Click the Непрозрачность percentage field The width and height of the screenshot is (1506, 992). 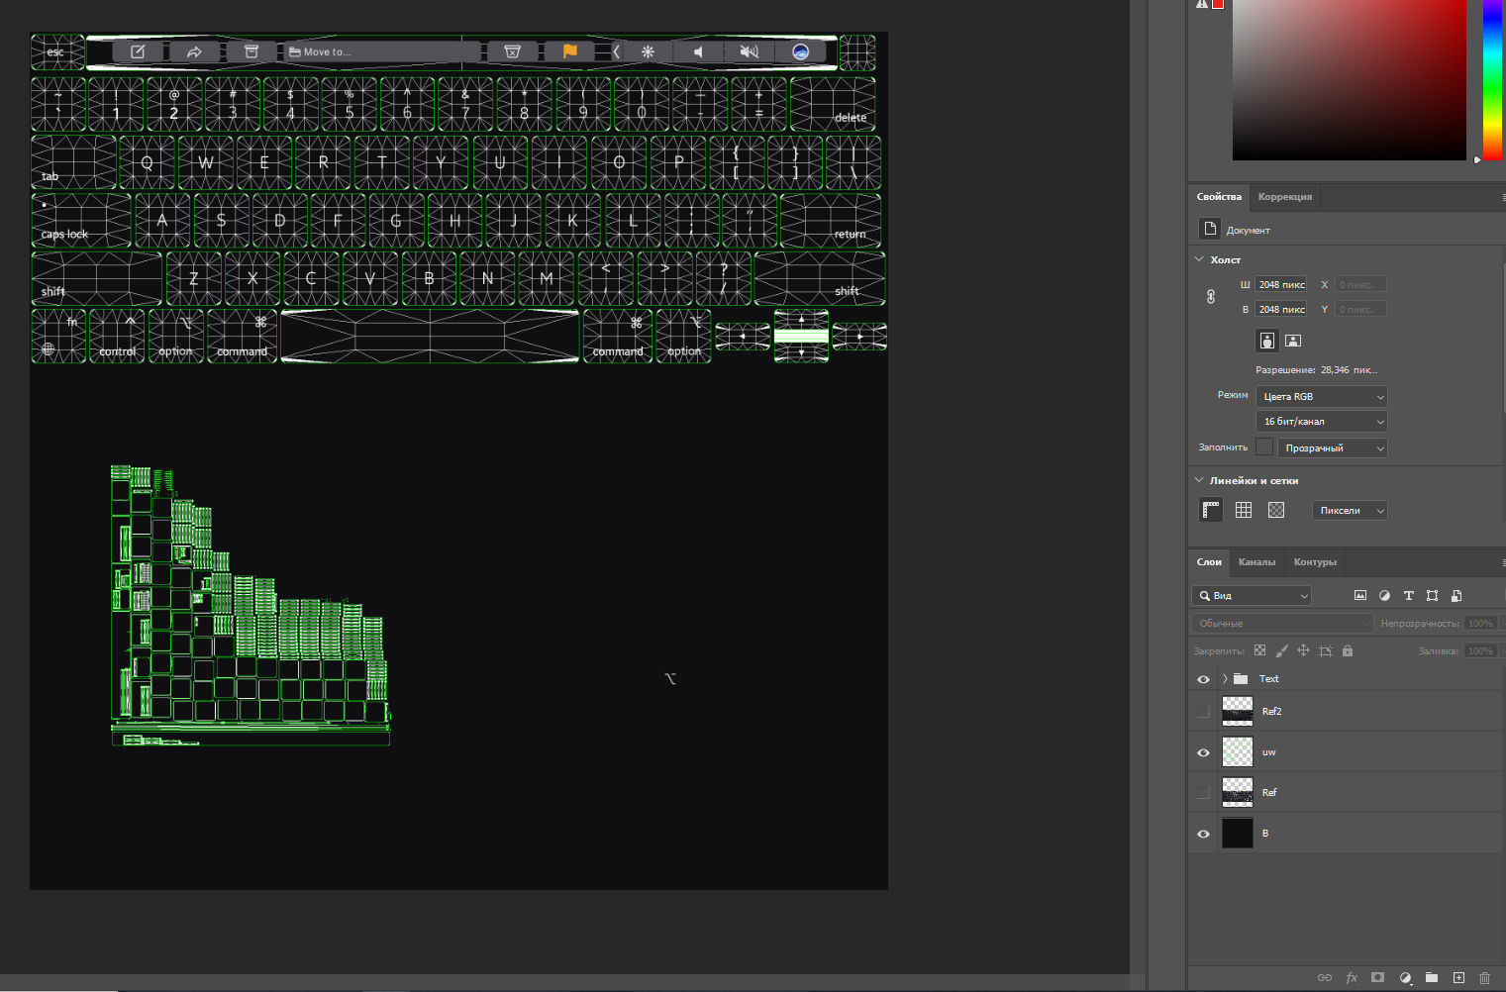[x=1480, y=623]
